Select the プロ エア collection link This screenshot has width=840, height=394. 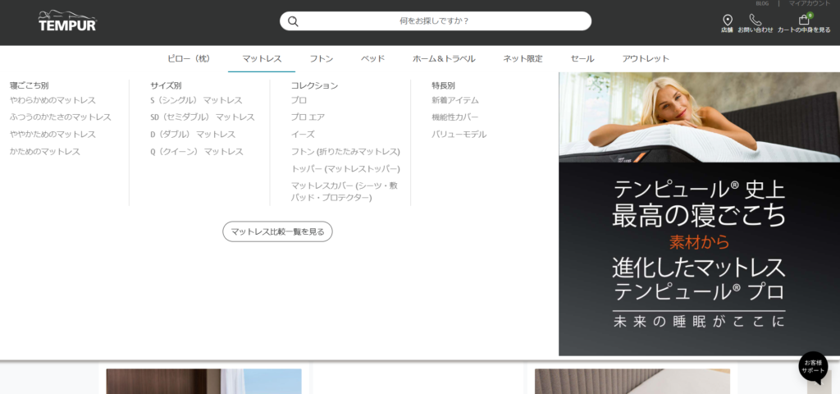(x=308, y=117)
